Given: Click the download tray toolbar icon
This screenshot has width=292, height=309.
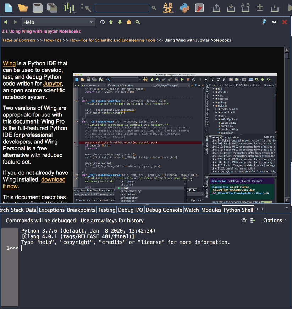Looking at the screenshot, I should point(231,8).
